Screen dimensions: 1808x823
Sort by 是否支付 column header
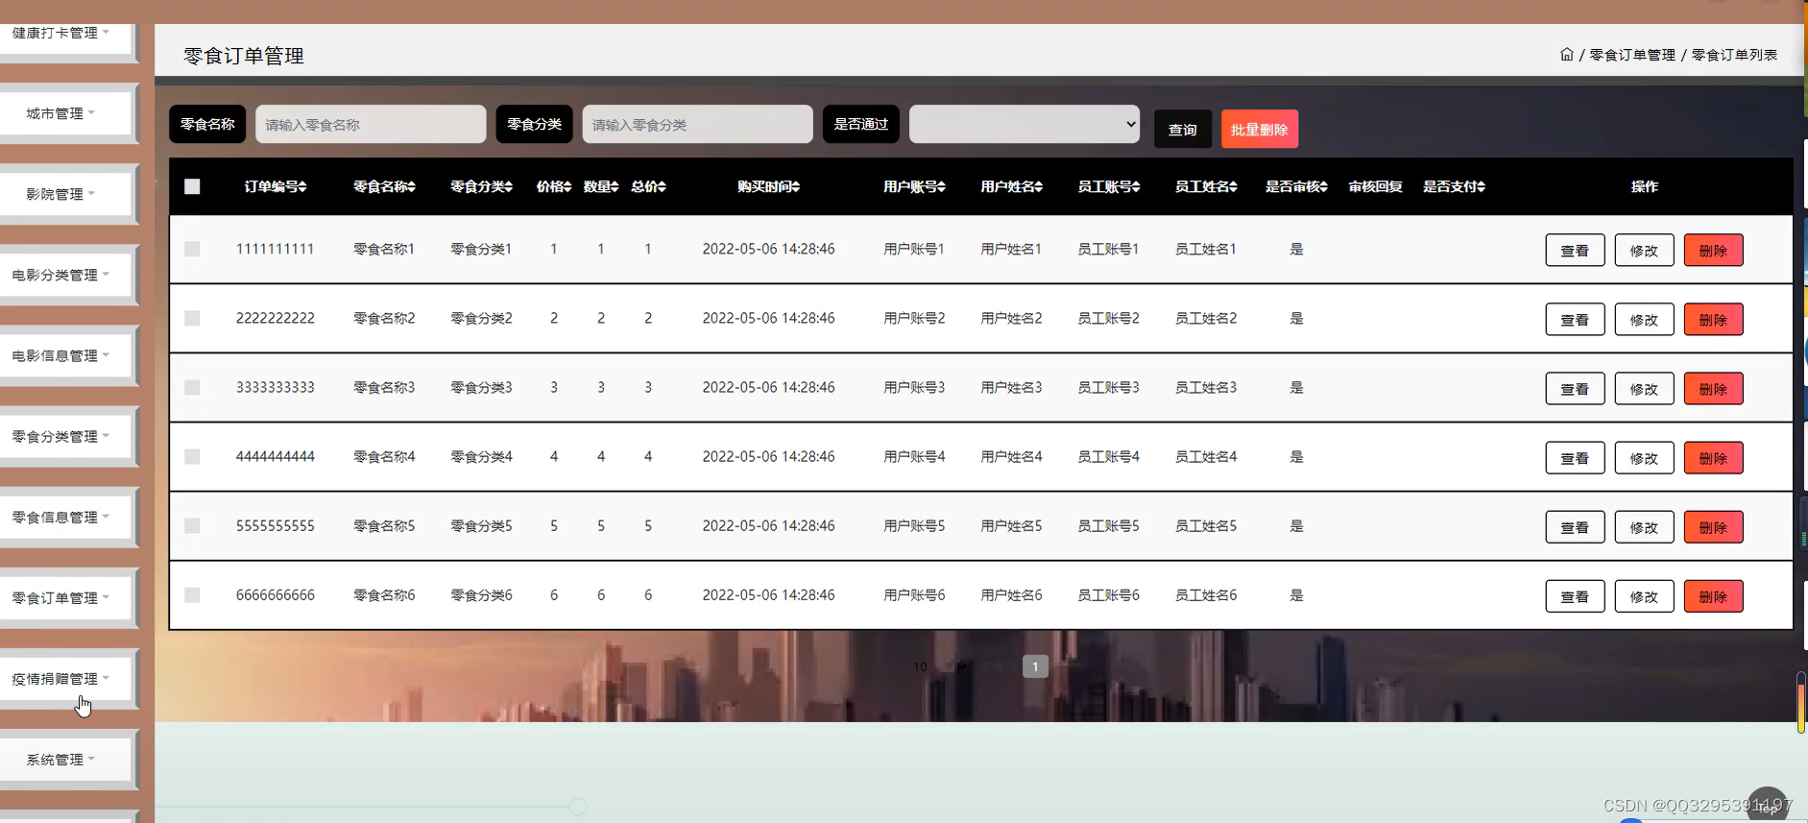[x=1454, y=186]
